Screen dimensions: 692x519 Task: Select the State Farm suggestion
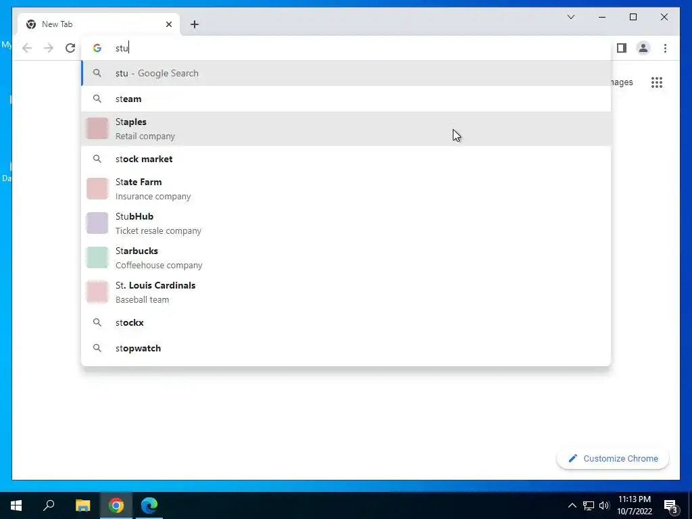[346, 189]
